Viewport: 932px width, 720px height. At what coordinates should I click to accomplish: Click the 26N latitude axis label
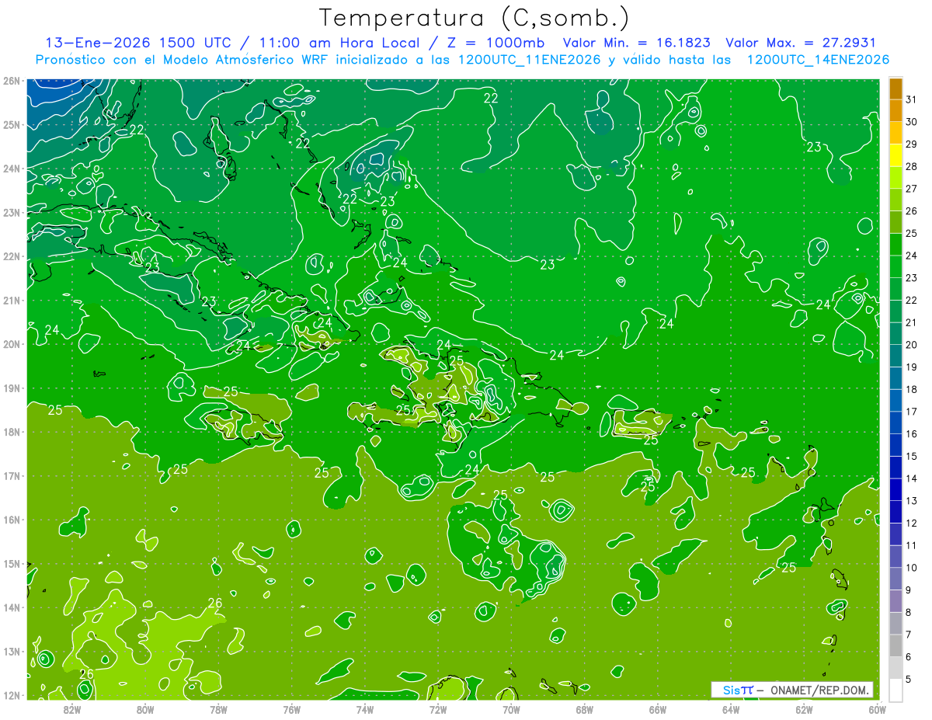(x=11, y=80)
